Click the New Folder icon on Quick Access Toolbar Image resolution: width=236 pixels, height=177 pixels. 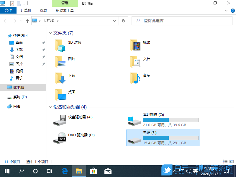pos(18,3)
